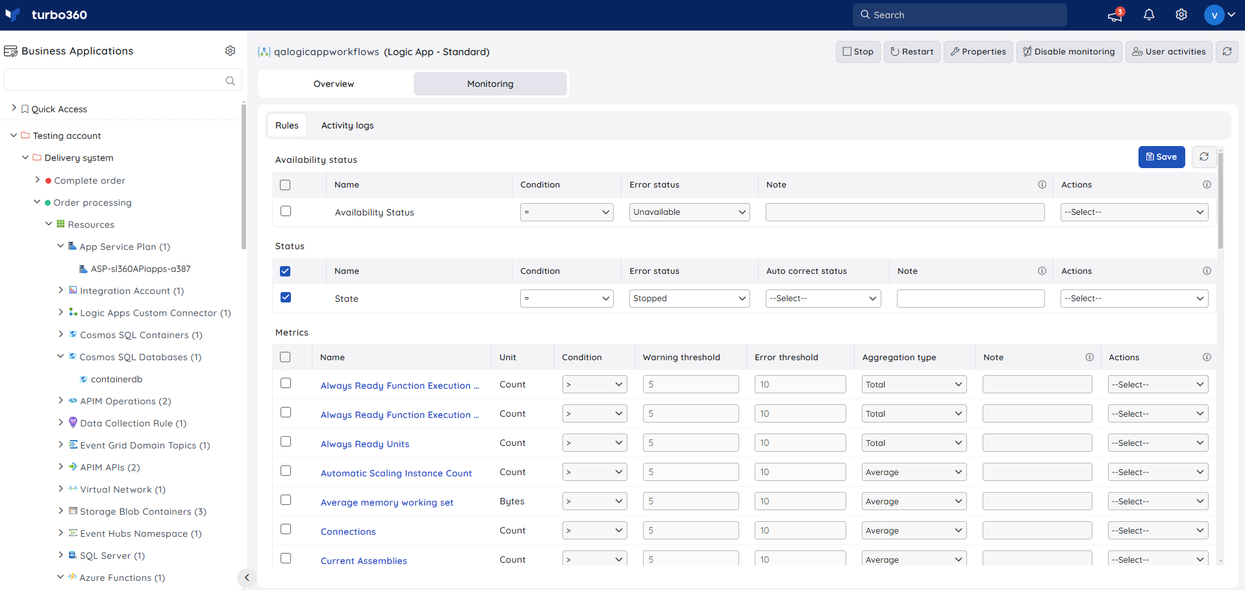Click the Resources grid icon in tree
This screenshot has height=590, width=1245.
point(60,224)
